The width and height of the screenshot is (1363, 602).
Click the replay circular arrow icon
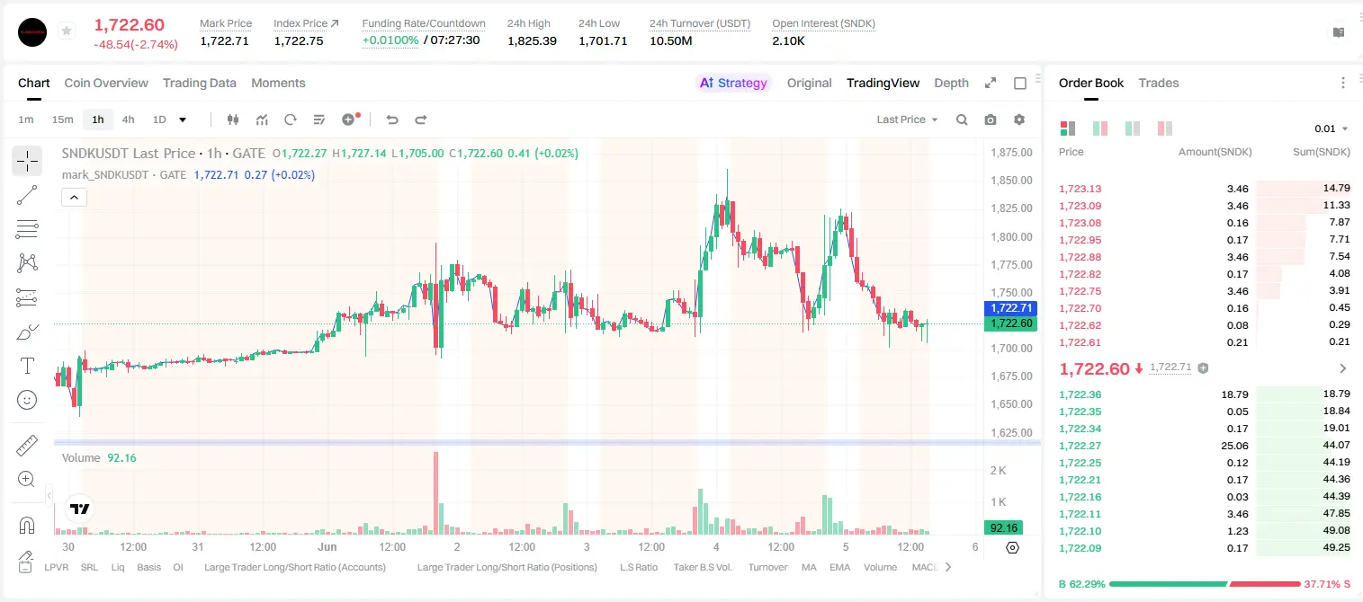pos(291,120)
